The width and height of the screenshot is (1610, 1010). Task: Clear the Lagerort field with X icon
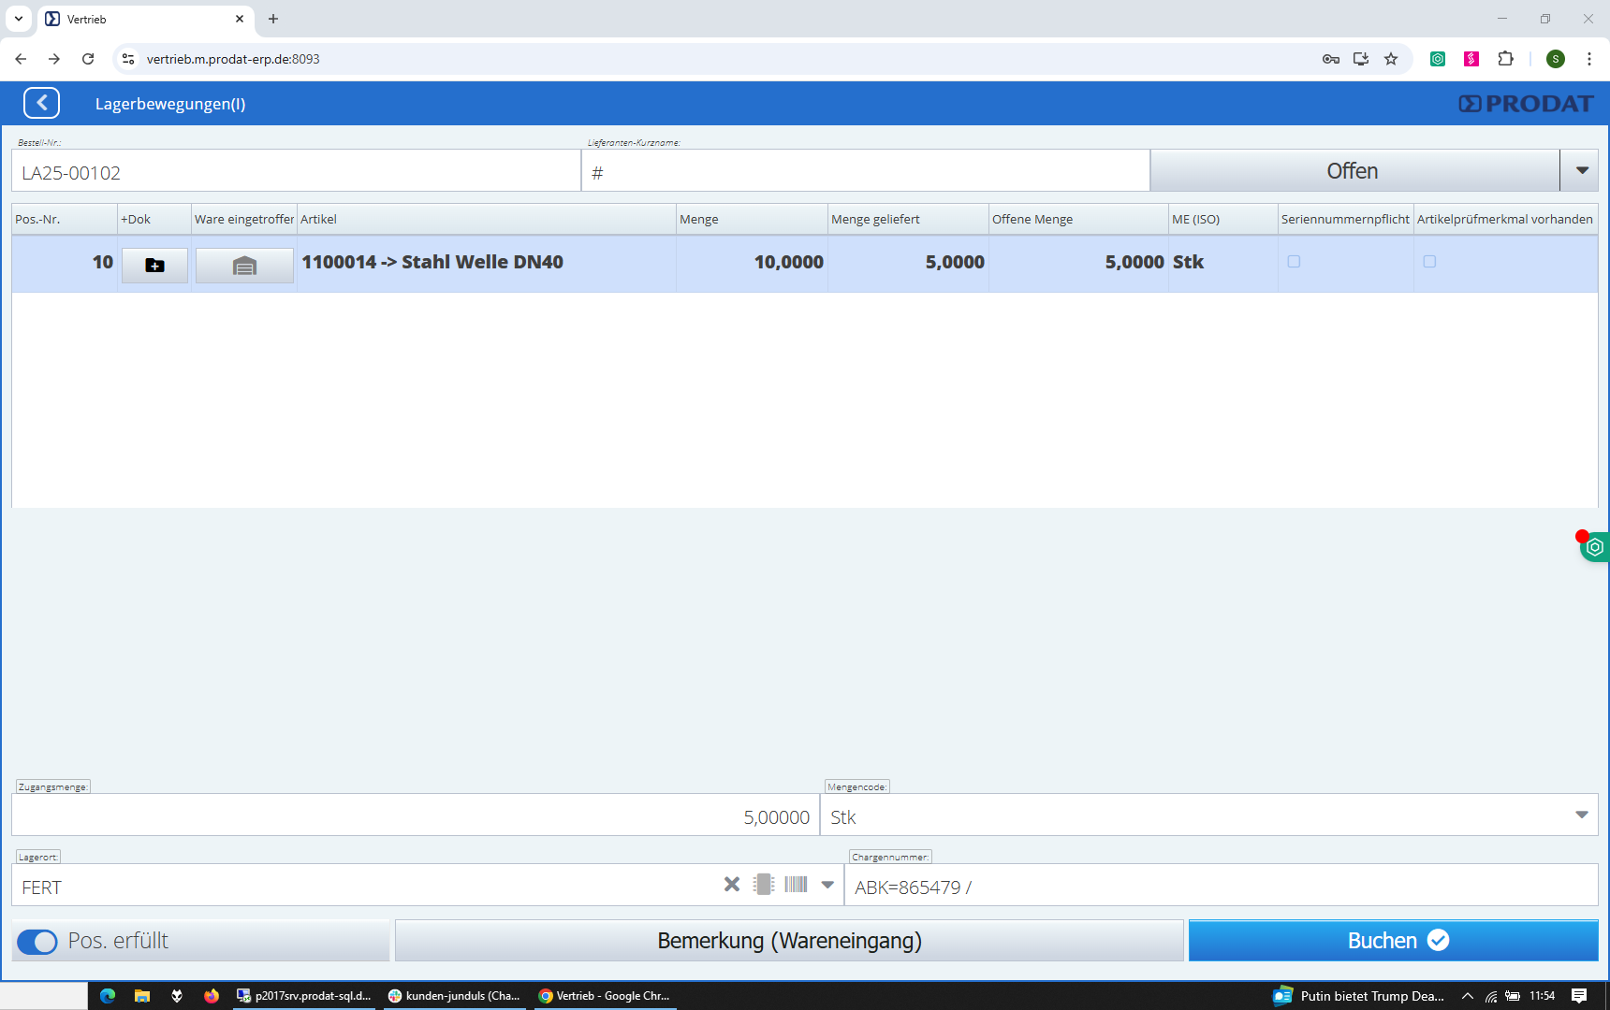[732, 885]
